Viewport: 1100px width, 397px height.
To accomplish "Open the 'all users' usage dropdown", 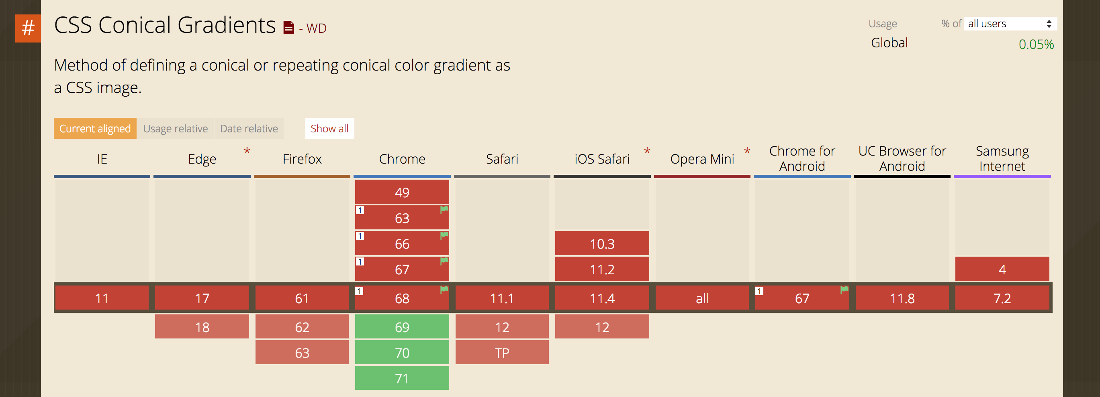I will [1010, 24].
